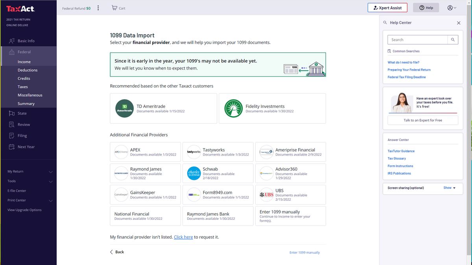Click the magnifier in Help Center search

pyautogui.click(x=453, y=39)
